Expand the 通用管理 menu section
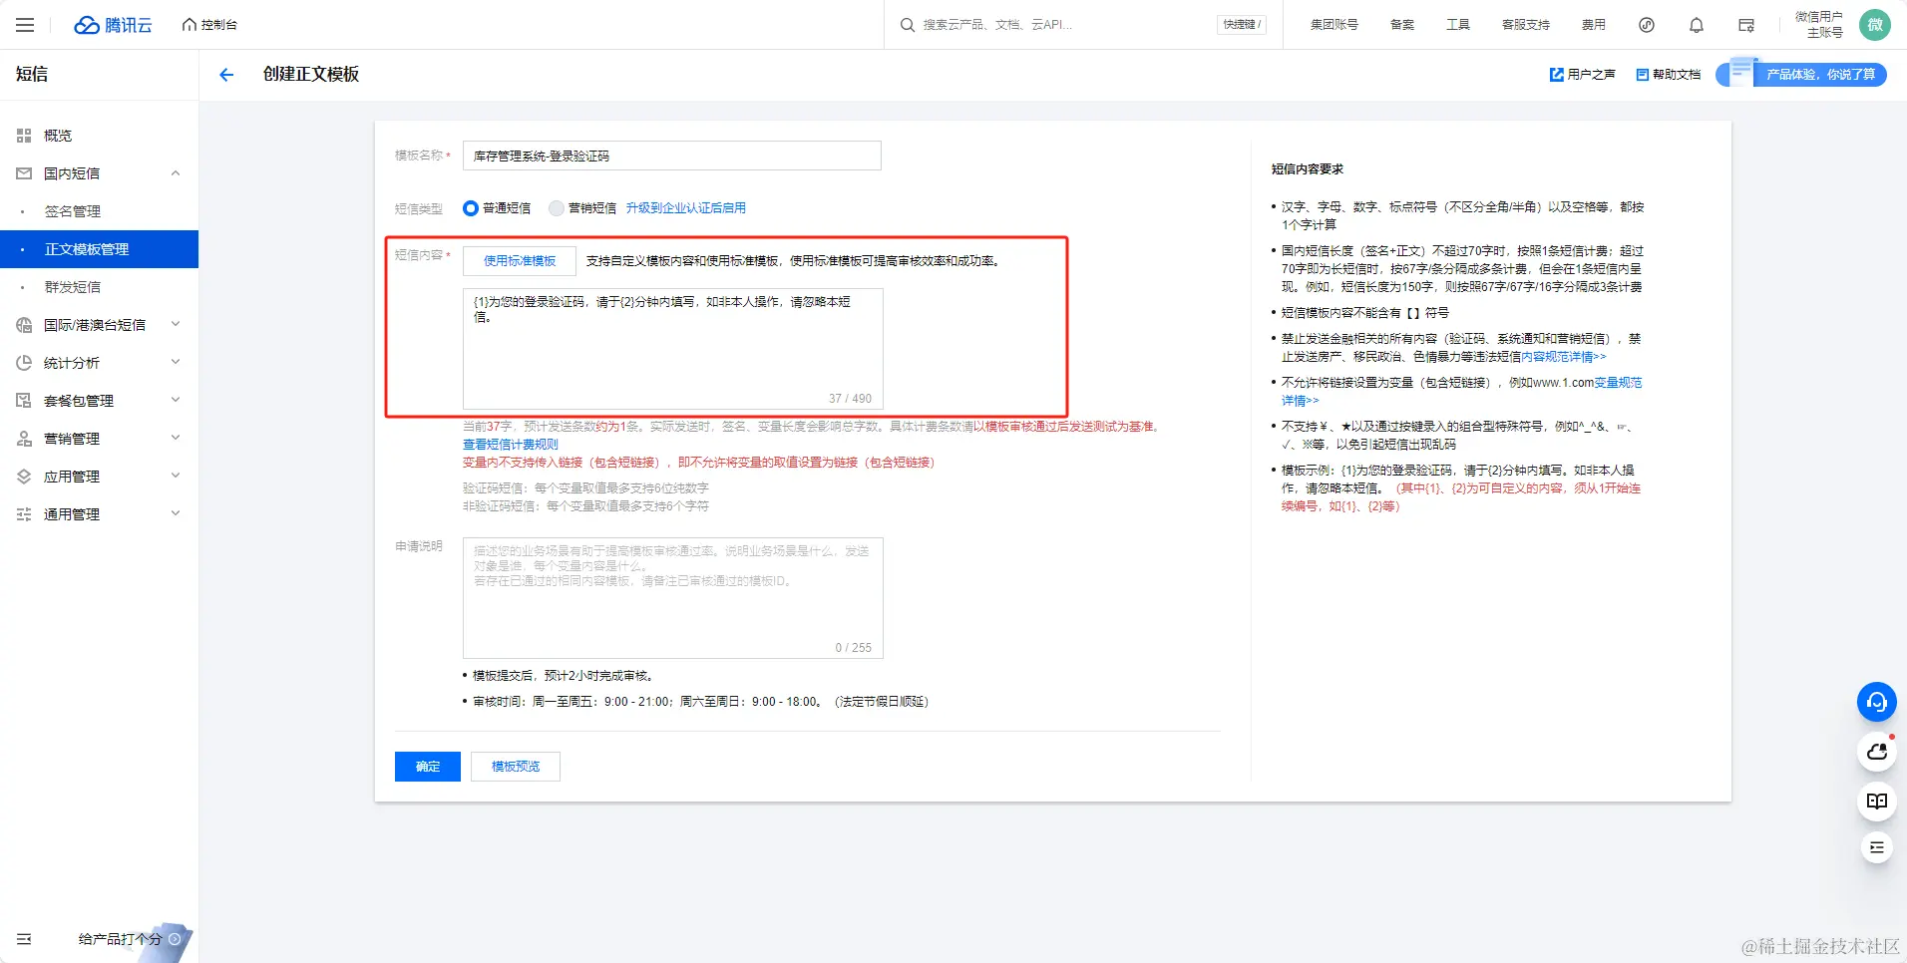This screenshot has height=963, width=1907. [176, 514]
